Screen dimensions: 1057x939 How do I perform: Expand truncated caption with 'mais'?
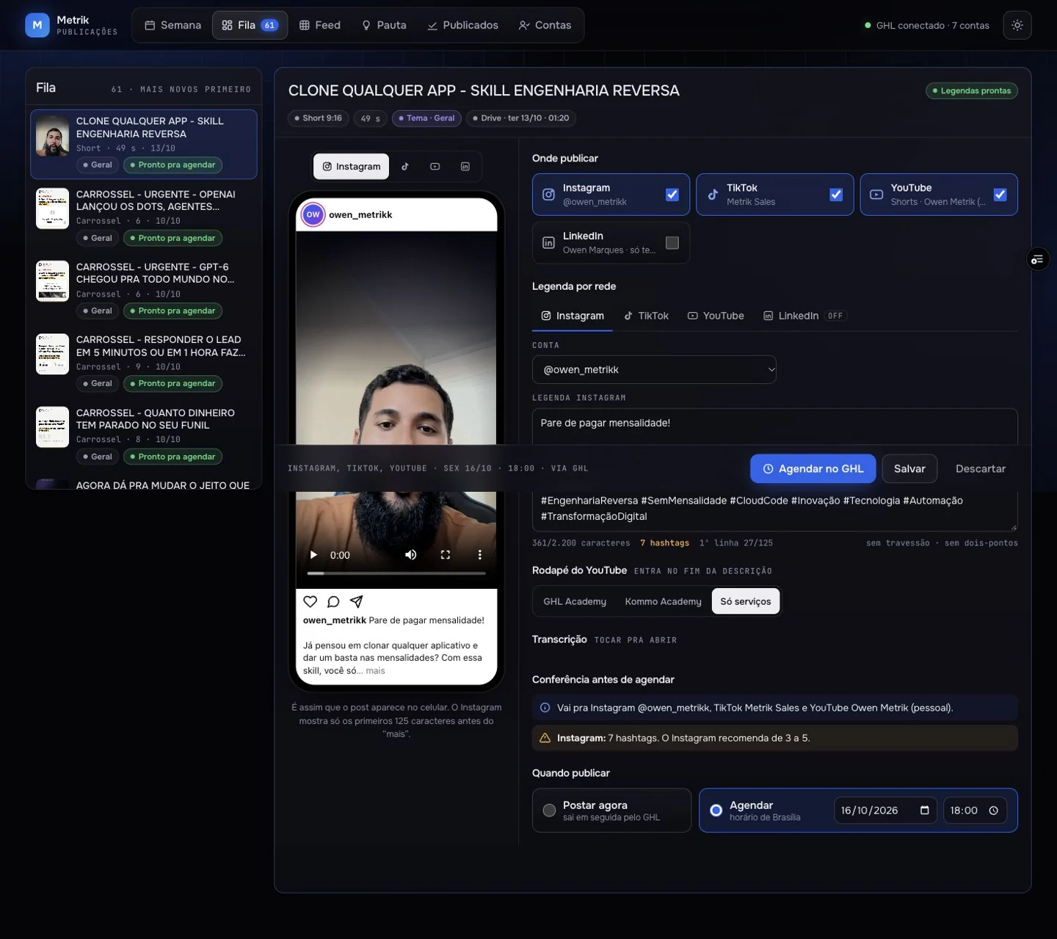coord(375,671)
